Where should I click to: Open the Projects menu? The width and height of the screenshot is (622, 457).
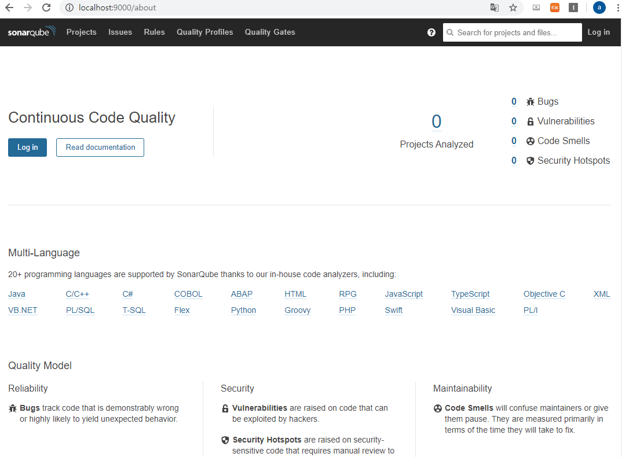point(81,32)
